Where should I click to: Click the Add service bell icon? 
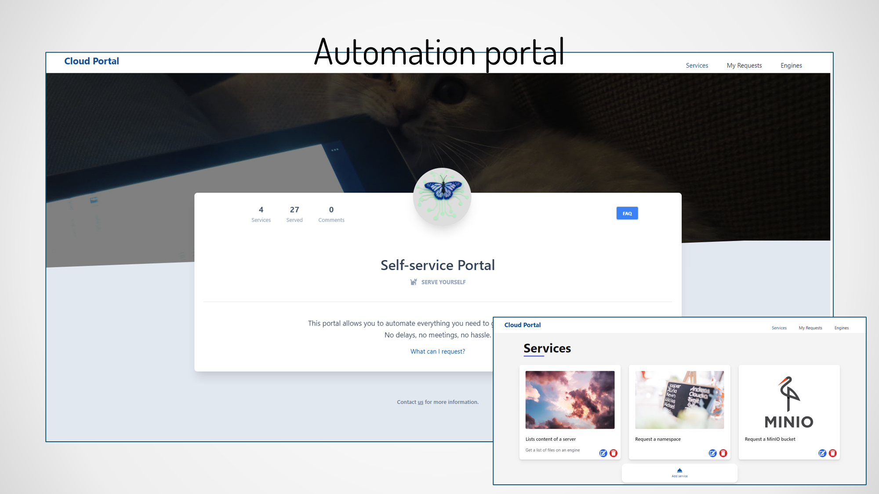(679, 471)
